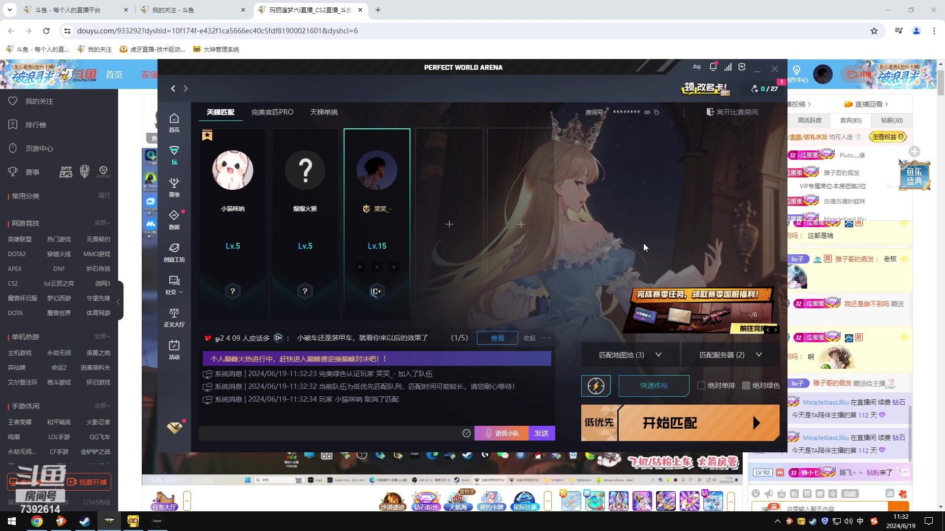Click the team chat message input field
The height and width of the screenshot is (531, 945).
[x=330, y=433]
